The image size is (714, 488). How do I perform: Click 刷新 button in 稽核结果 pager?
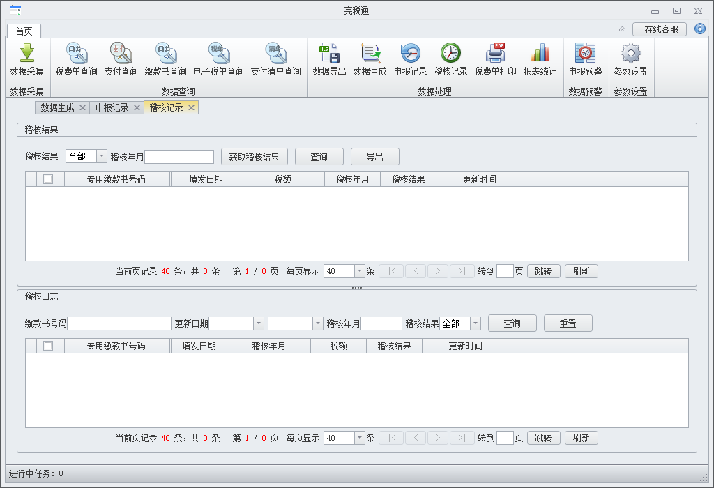[582, 271]
